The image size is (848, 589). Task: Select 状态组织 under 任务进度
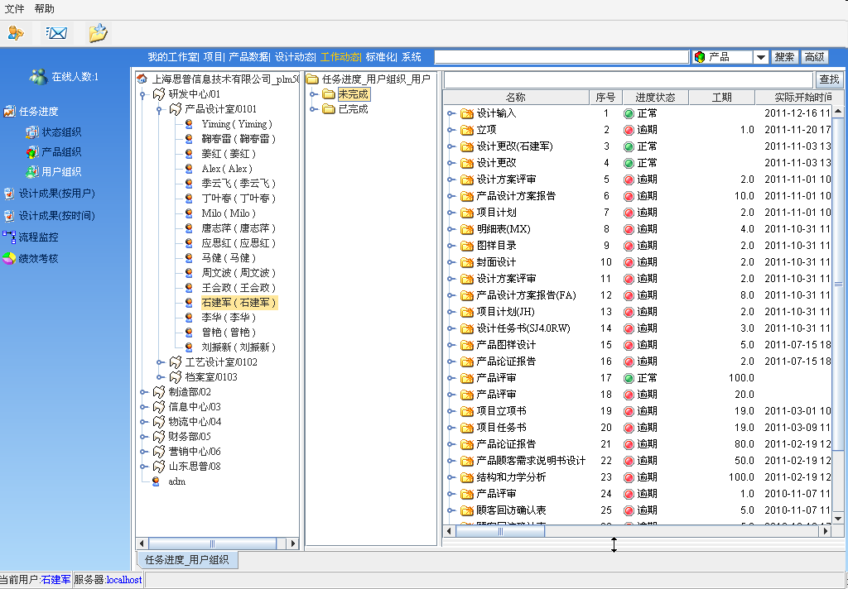tap(61, 132)
